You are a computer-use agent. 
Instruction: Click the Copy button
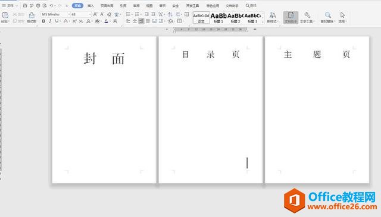pos(18,21)
